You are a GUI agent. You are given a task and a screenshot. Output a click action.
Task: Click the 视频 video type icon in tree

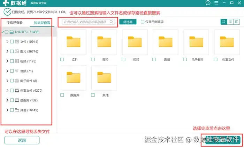17,61
